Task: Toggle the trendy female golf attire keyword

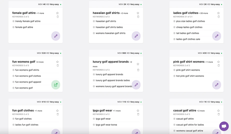Action: point(13,21)
